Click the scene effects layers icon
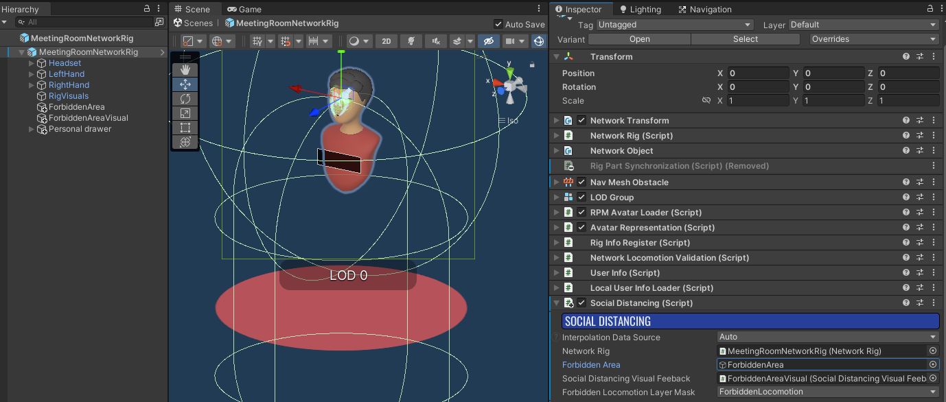This screenshot has height=402, width=946. (x=457, y=41)
